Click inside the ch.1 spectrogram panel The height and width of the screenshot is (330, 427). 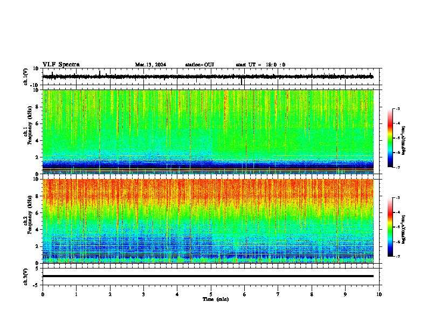click(x=208, y=132)
